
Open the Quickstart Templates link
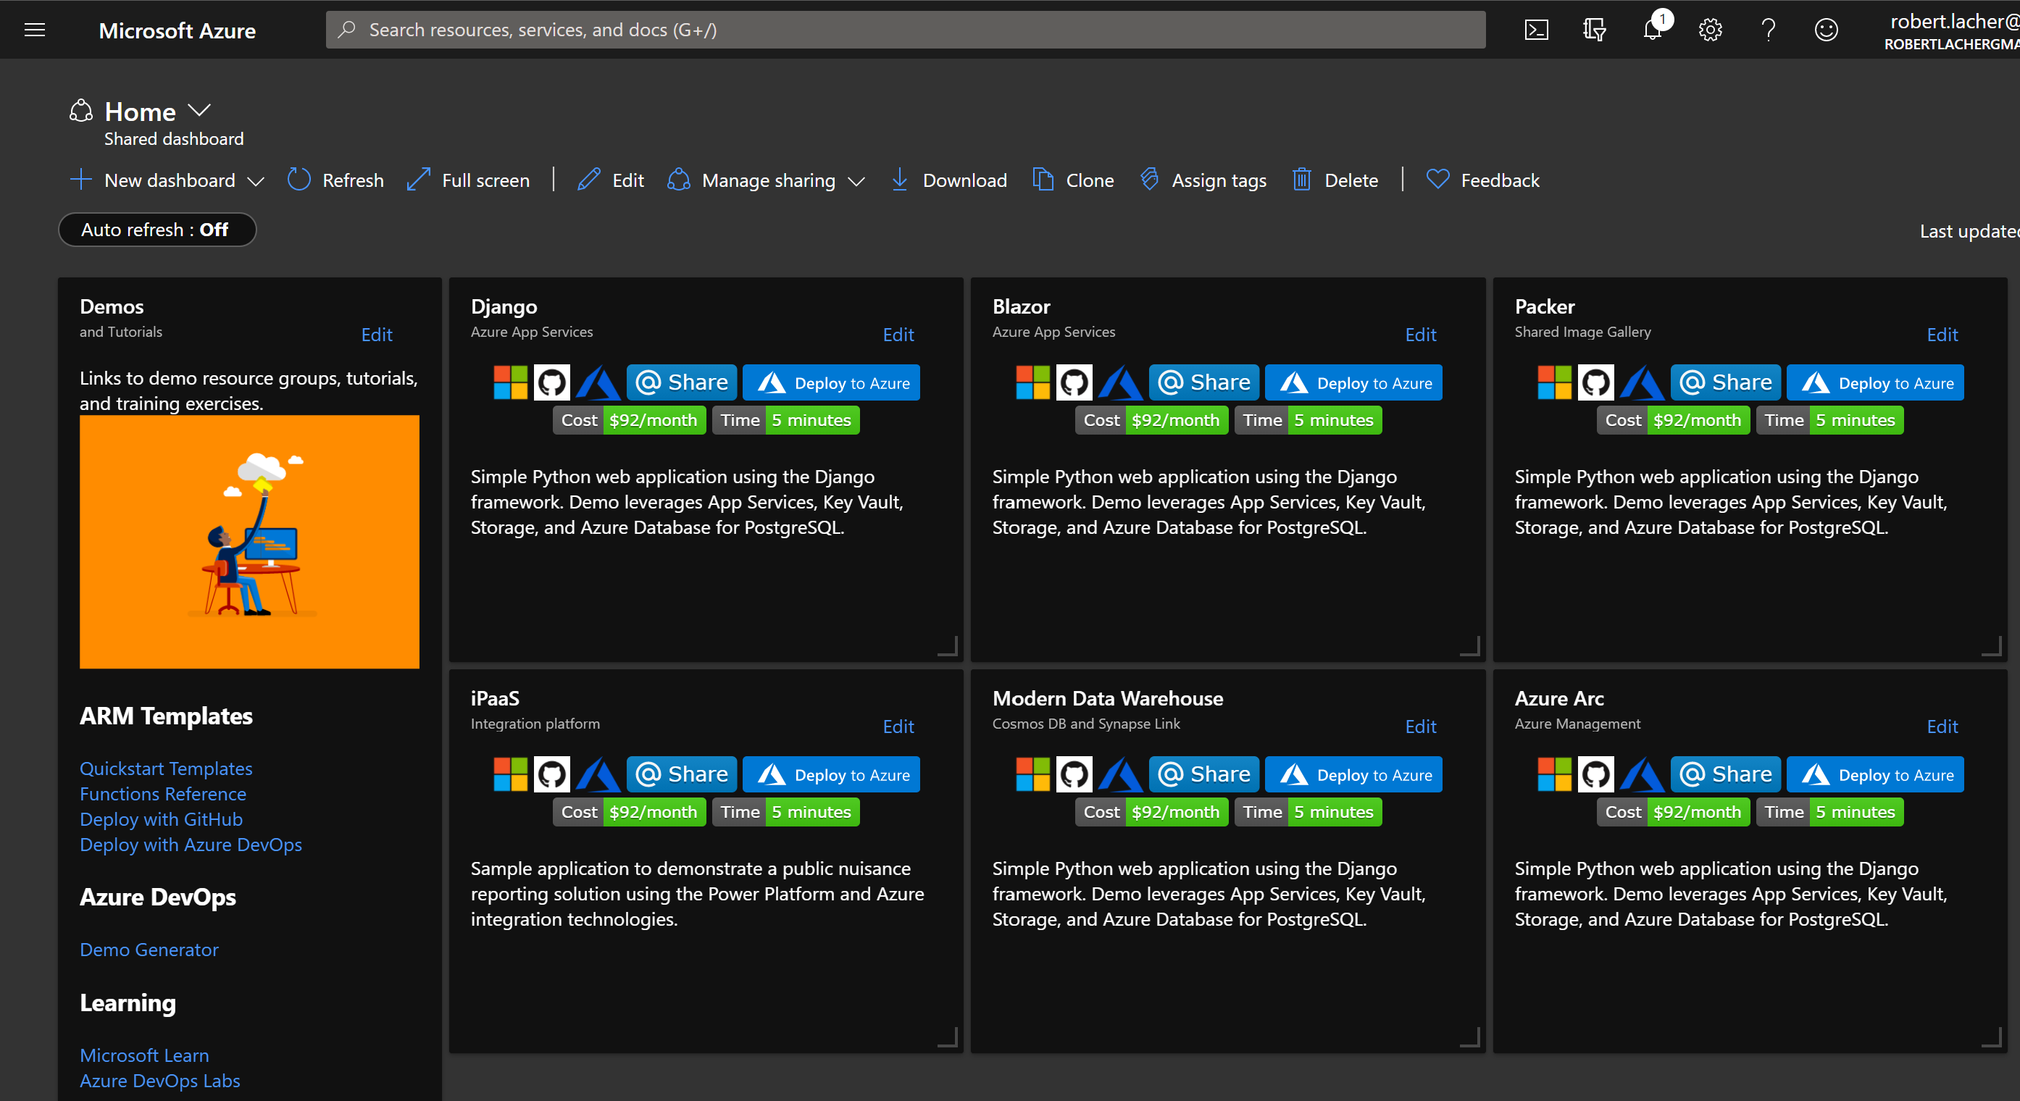coord(166,769)
